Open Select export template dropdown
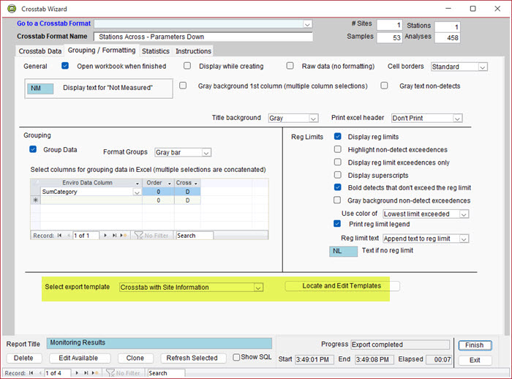The height and width of the screenshot is (379, 512). click(x=258, y=288)
